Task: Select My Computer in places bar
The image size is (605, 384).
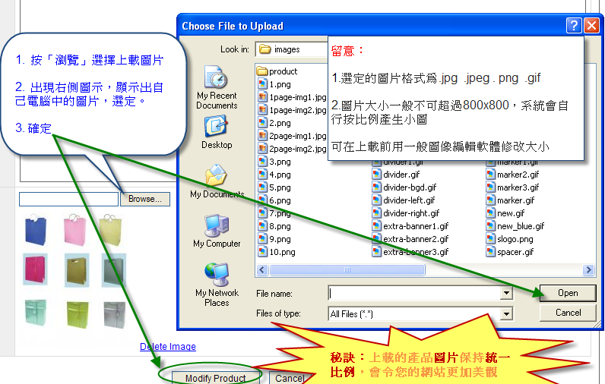Action: 217,231
